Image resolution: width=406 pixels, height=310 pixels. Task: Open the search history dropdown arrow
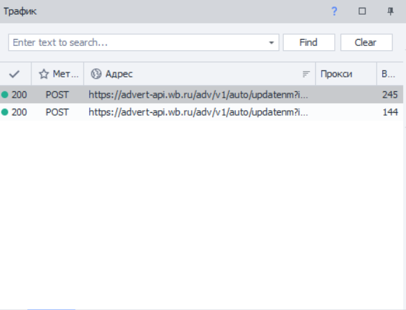pos(271,42)
